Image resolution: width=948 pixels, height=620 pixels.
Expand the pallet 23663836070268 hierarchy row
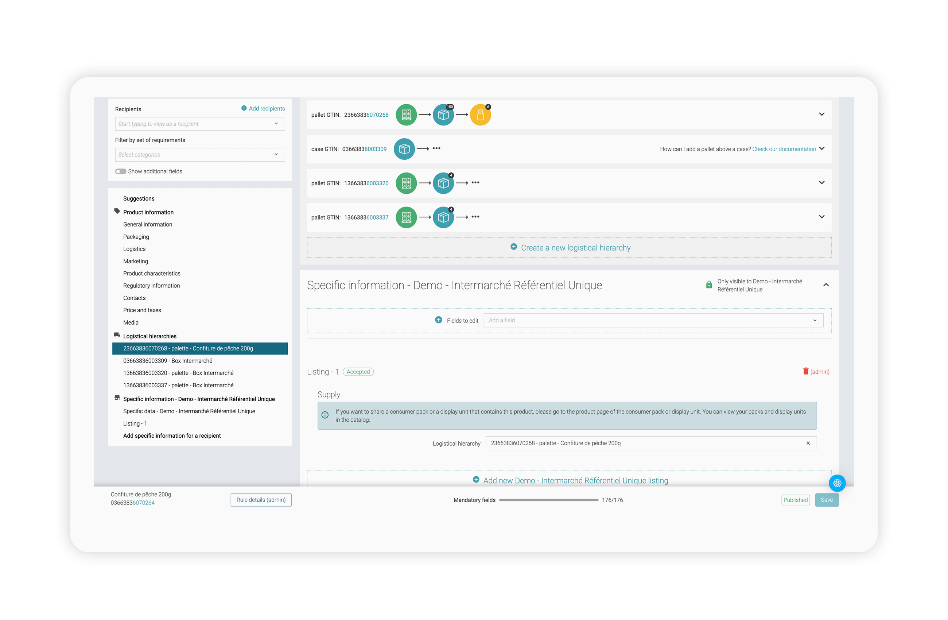point(821,115)
